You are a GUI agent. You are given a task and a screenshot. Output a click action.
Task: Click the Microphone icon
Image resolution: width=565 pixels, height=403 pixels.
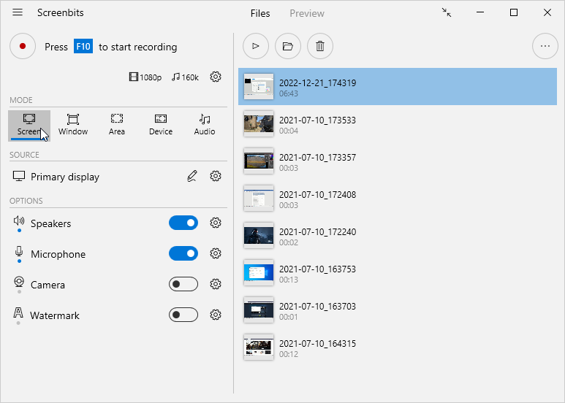click(x=19, y=252)
